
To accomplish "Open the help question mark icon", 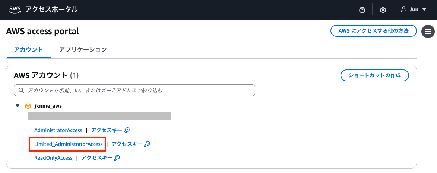I will pyautogui.click(x=362, y=10).
